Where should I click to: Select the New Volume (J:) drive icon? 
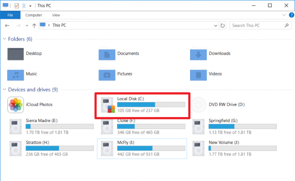click(x=198, y=149)
